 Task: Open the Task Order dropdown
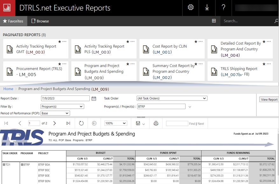tap(172, 98)
